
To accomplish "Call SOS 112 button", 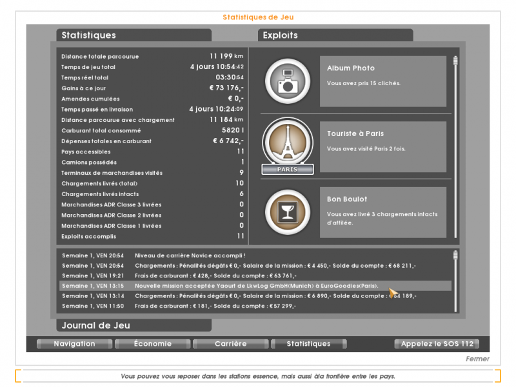I will click(437, 344).
